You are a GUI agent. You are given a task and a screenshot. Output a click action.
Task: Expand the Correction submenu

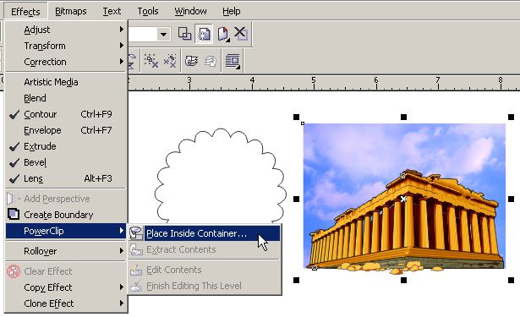(66, 62)
